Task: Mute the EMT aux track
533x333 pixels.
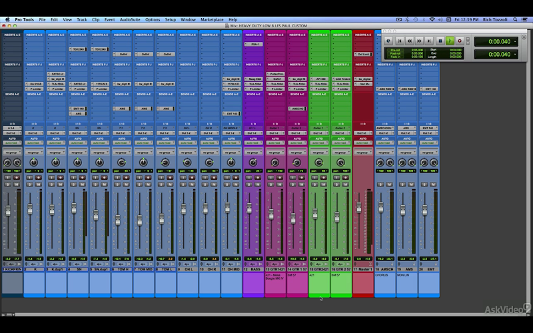Action: (433, 184)
